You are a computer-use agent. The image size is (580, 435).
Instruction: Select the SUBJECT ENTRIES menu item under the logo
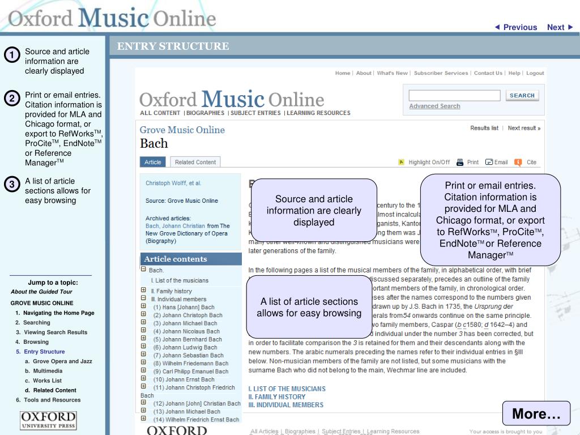[255, 113]
